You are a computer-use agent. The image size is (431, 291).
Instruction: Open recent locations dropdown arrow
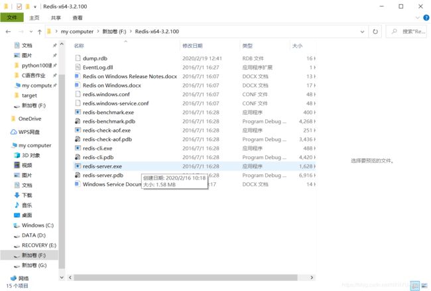31,32
